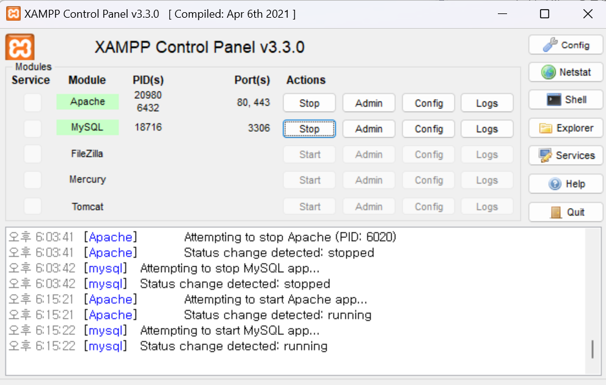Viewport: 606px width, 385px height.
Task: Toggle the Mercury service checkbox
Action: (32, 180)
